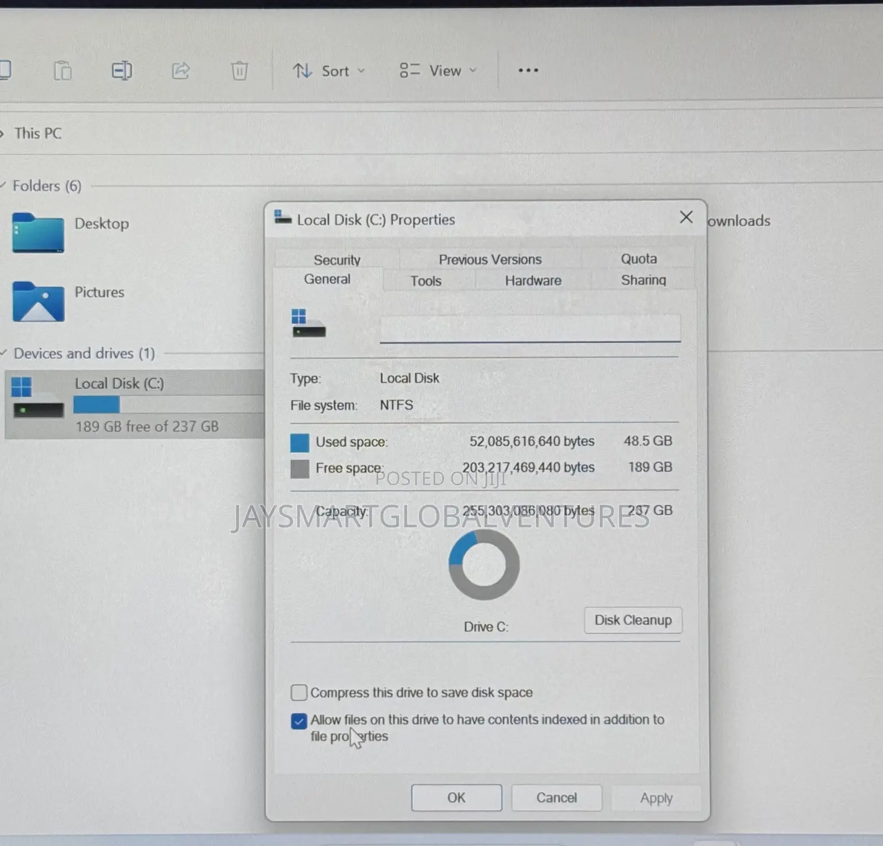Viewport: 883px width, 846px height.
Task: Switch to the Quota tab
Action: point(639,258)
